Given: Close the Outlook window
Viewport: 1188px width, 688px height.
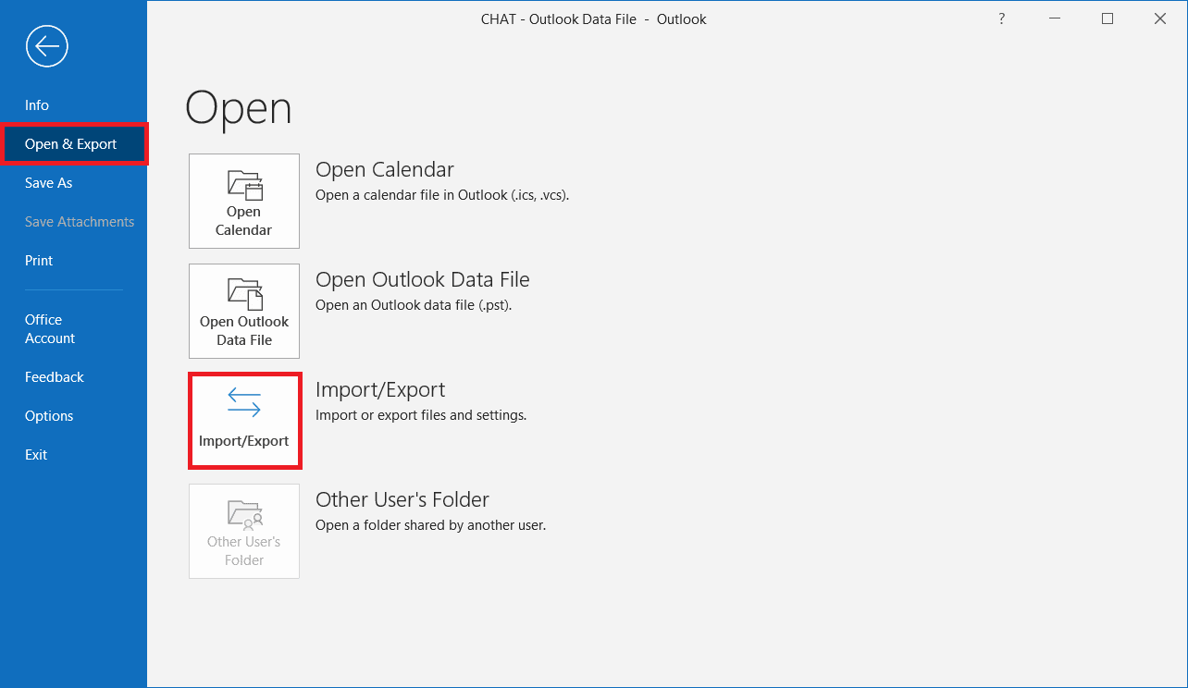Looking at the screenshot, I should coord(1160,18).
